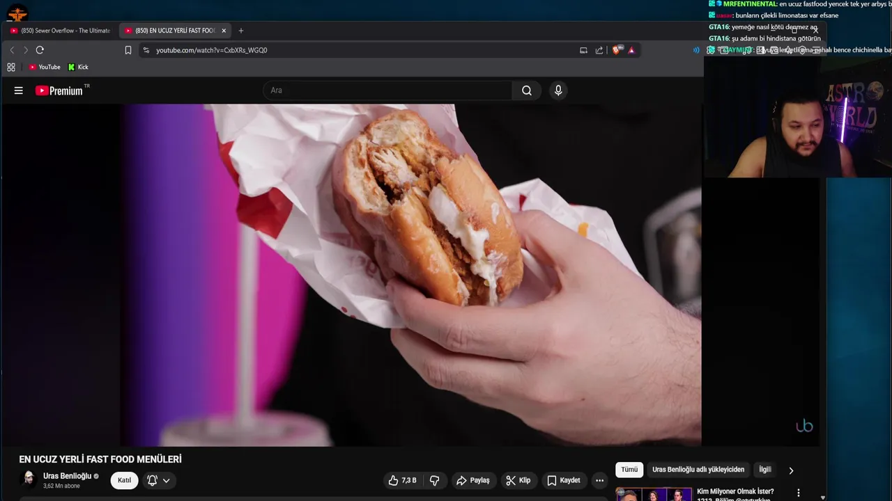Viewport: 892px width, 501px height.
Task: Click MRFENTINENTAL chat message in stream overlay
Action: coord(800,4)
